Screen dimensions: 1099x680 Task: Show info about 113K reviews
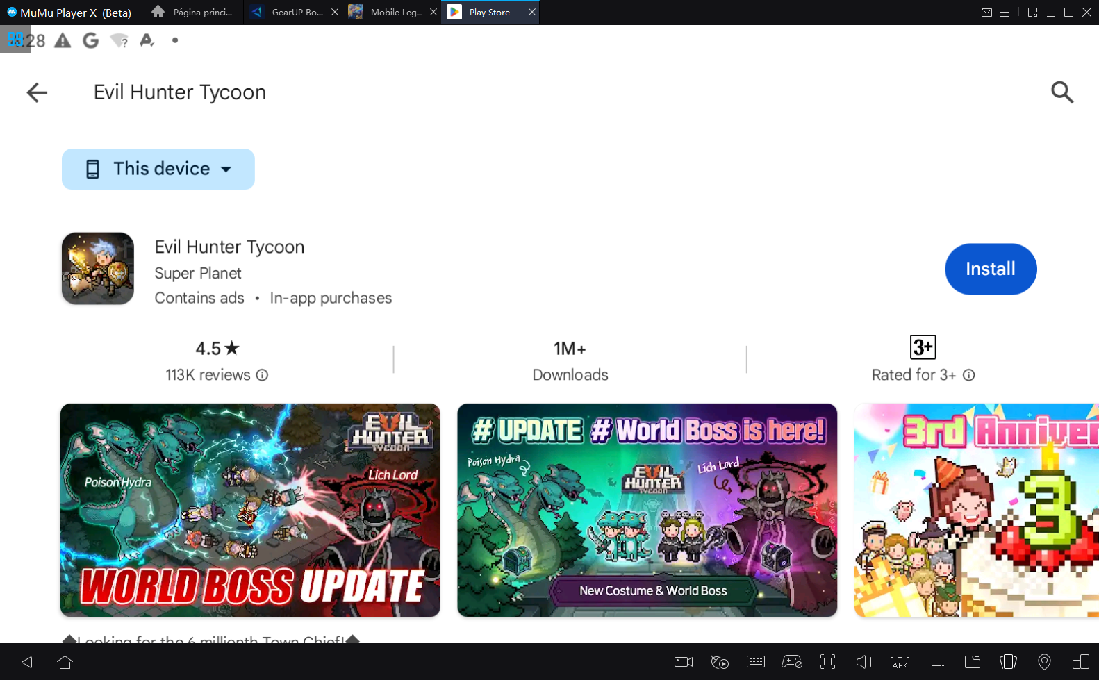262,375
